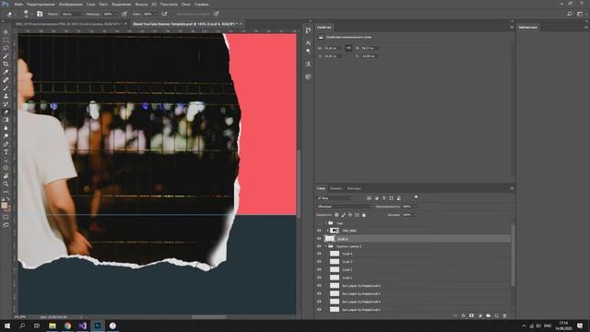This screenshot has height=332, width=590.
Task: Select the Brush tool
Action: click(6, 89)
